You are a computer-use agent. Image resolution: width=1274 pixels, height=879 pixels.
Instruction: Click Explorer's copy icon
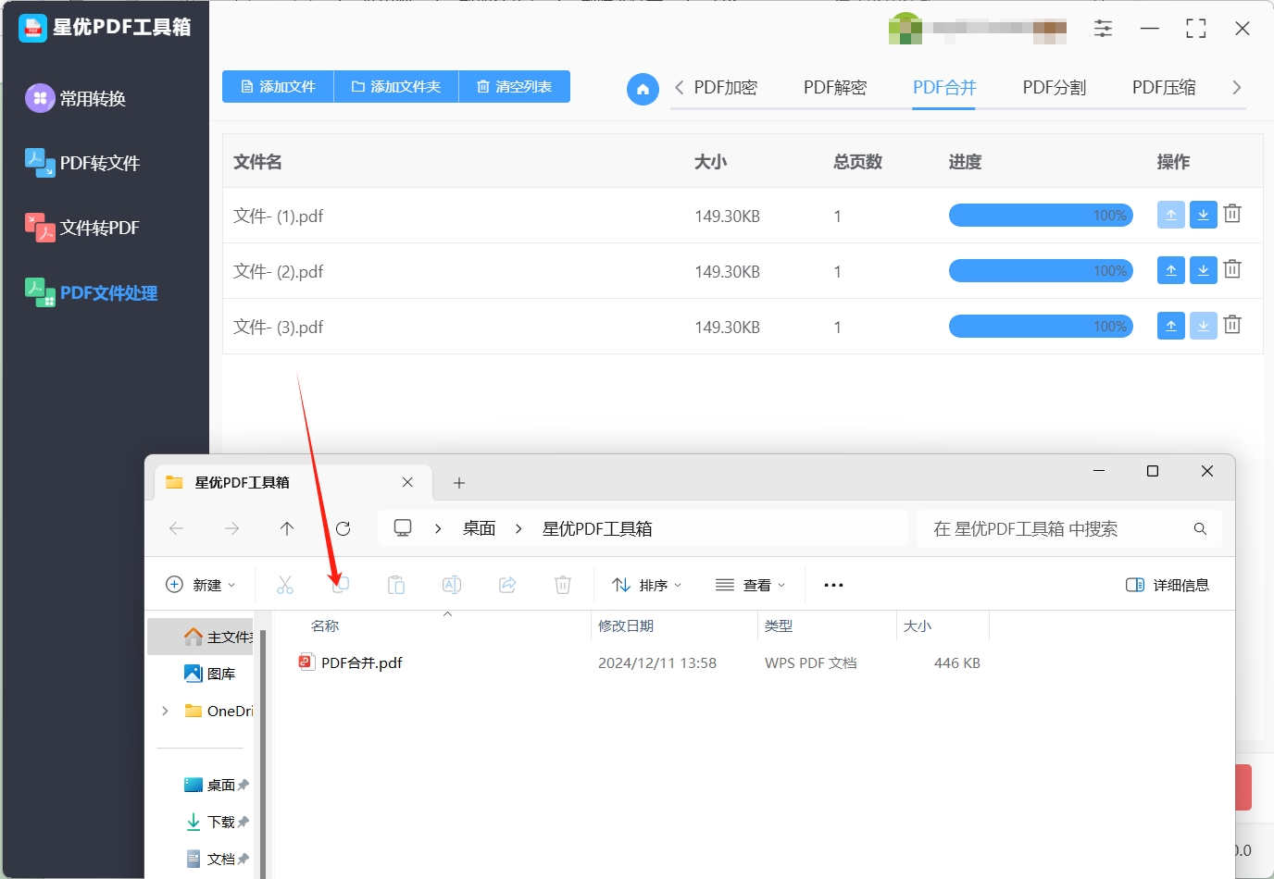[341, 585]
